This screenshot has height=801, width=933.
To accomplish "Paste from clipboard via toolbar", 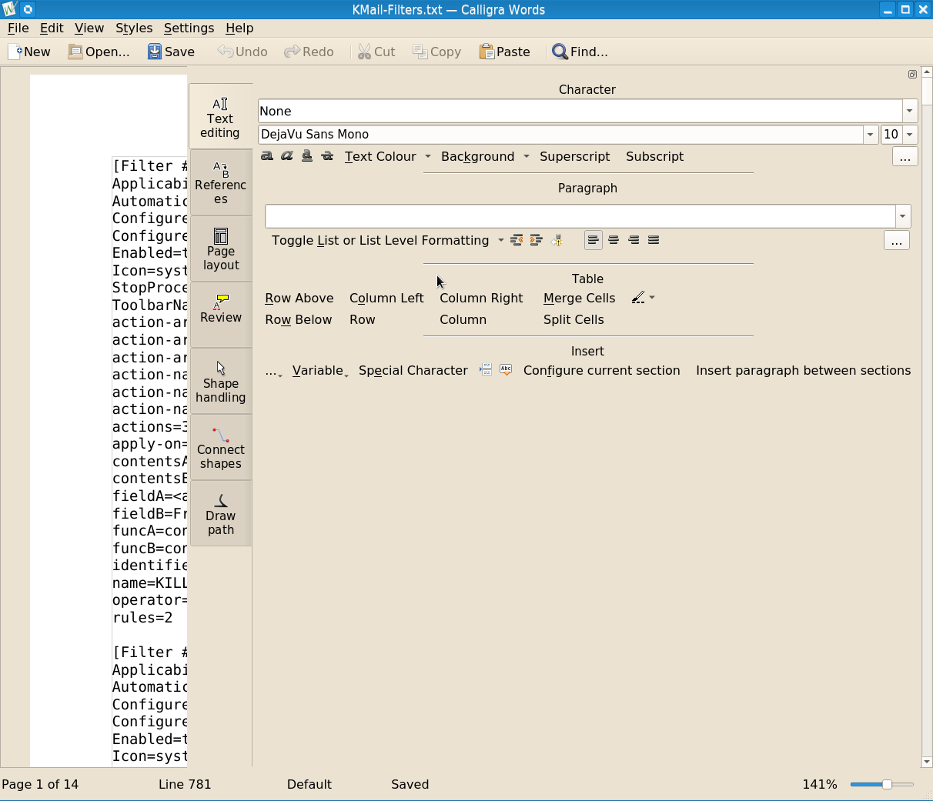I will coord(505,52).
